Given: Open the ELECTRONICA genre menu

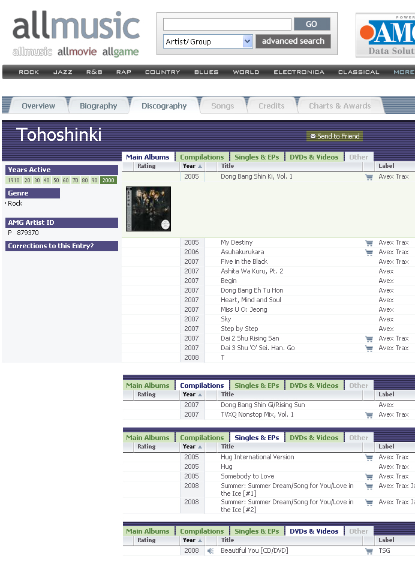Looking at the screenshot, I should tap(299, 72).
